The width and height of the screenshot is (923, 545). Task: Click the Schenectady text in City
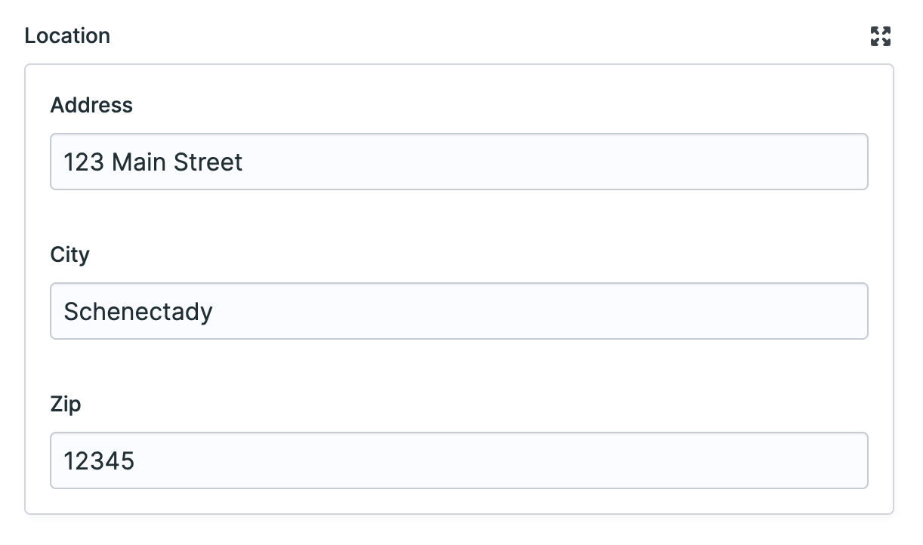coord(137,310)
